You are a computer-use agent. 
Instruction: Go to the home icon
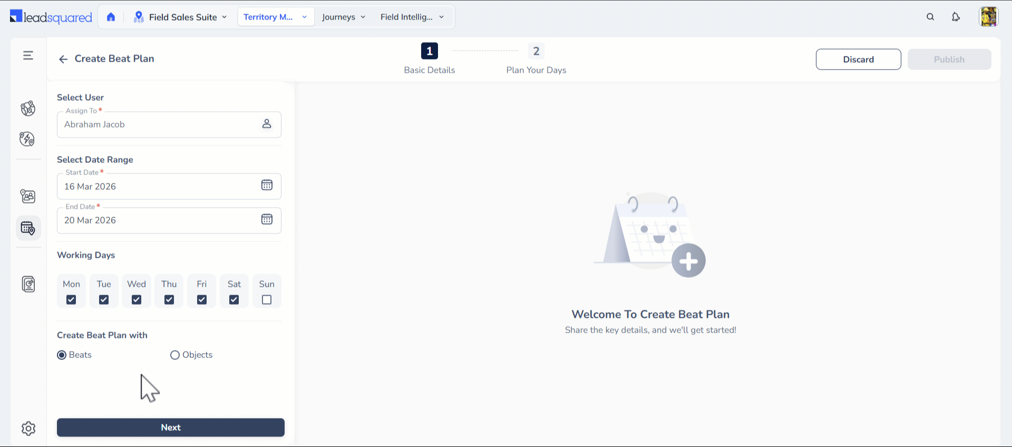[x=111, y=17]
